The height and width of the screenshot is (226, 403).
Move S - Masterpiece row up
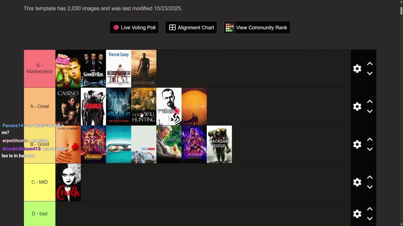pos(370,64)
